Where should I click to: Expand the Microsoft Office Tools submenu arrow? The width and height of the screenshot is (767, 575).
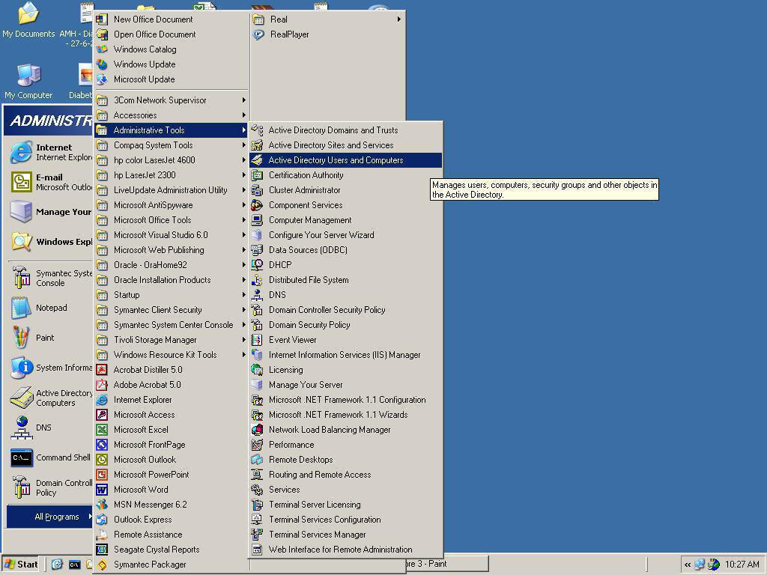click(x=243, y=220)
